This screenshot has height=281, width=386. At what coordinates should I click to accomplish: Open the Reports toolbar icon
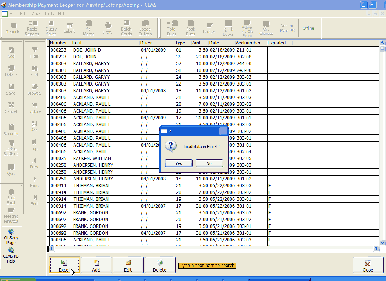[13, 28]
